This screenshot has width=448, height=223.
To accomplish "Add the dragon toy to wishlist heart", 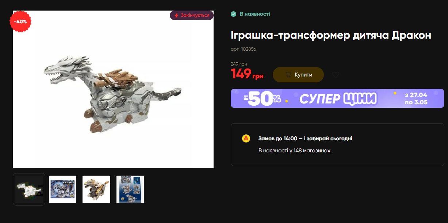I will (336, 75).
